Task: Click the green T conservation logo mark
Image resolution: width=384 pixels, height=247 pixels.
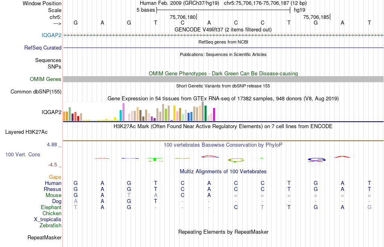Action: (155, 160)
